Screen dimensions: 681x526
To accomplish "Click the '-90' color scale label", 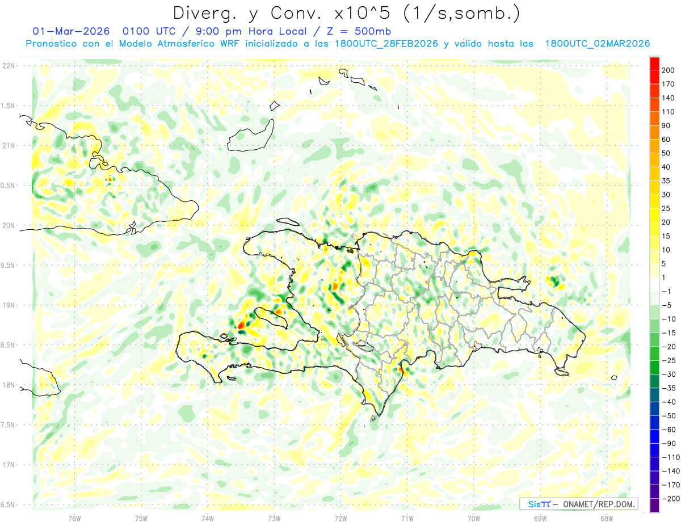I will 669,443.
